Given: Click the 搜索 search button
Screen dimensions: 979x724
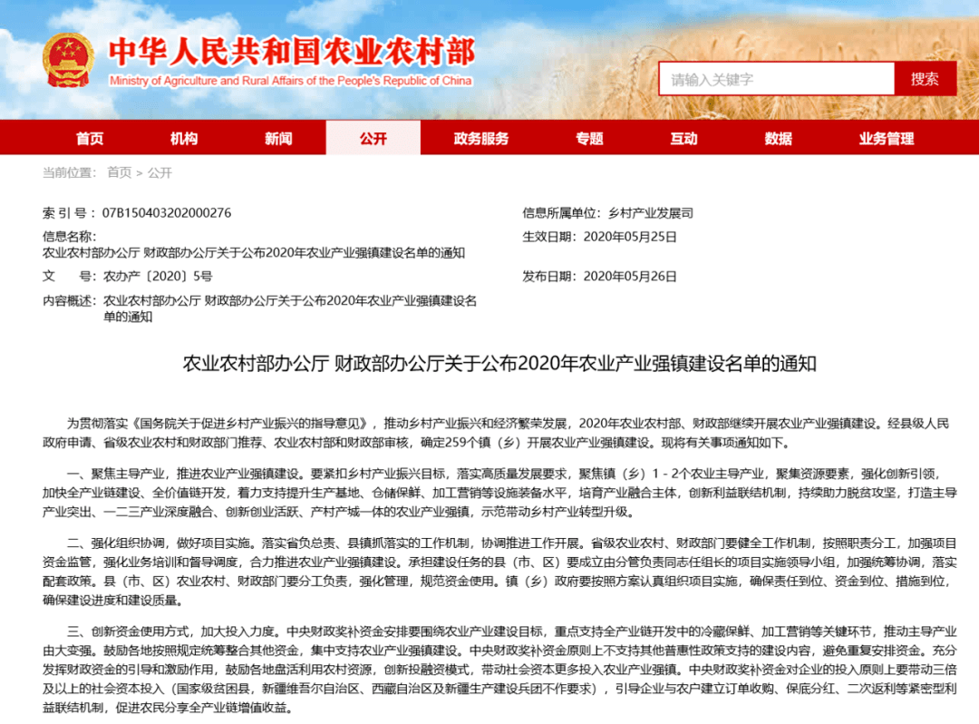Looking at the screenshot, I should click(926, 79).
